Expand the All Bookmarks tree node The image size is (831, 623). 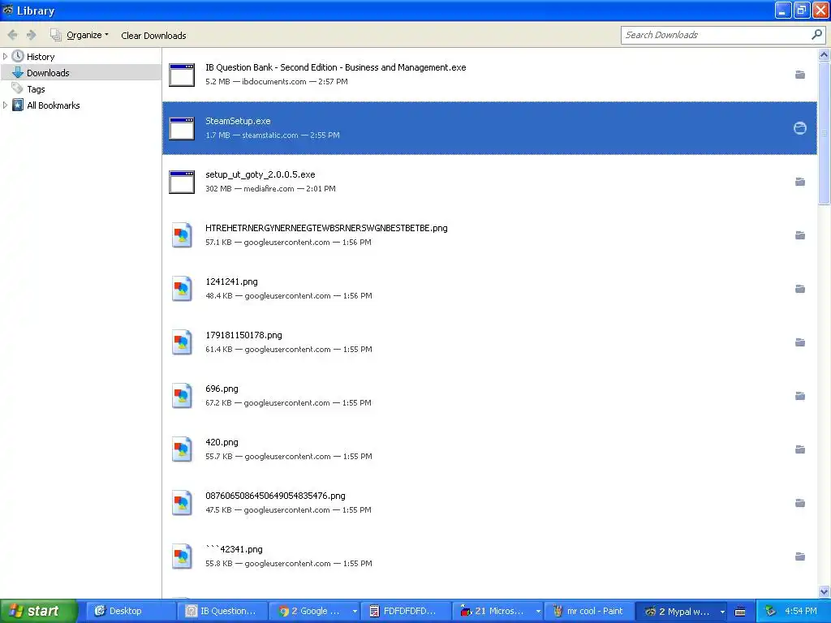[x=6, y=105]
